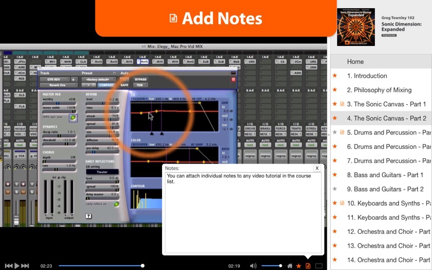Close the Notes popup with X
432x270 pixels.
317,168
